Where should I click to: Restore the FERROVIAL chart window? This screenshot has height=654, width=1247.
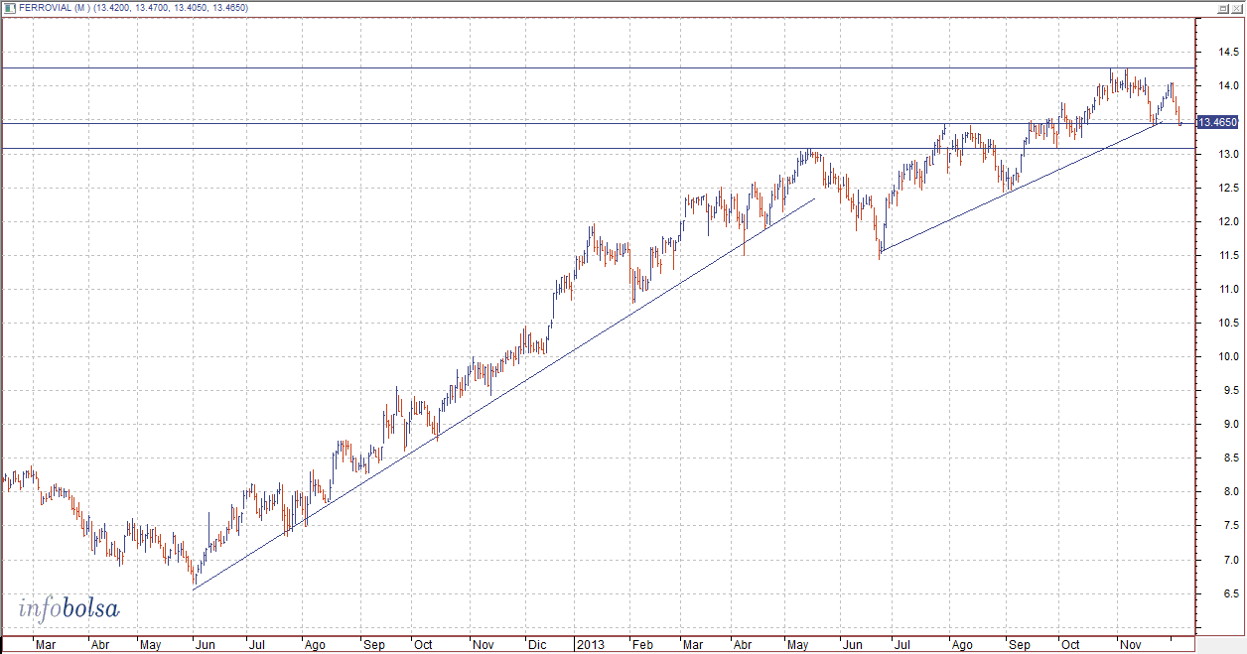tap(1223, 8)
